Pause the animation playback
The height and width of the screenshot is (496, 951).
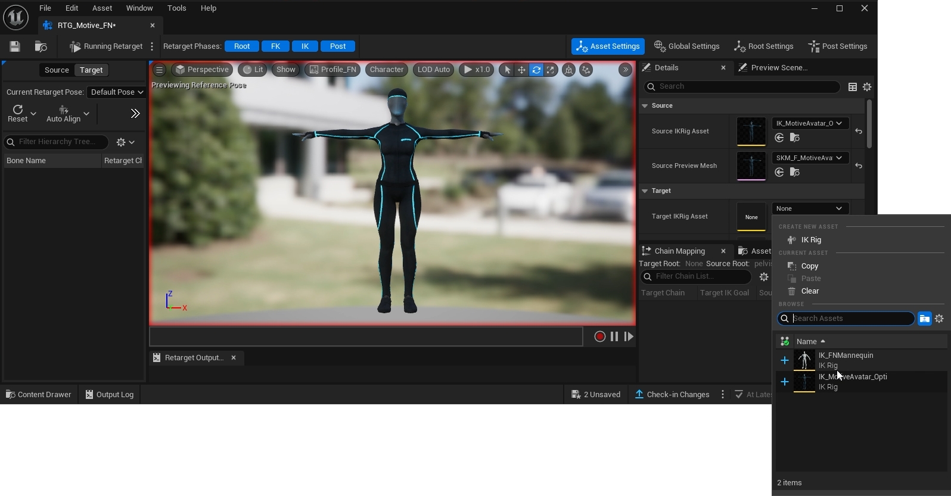pos(614,336)
